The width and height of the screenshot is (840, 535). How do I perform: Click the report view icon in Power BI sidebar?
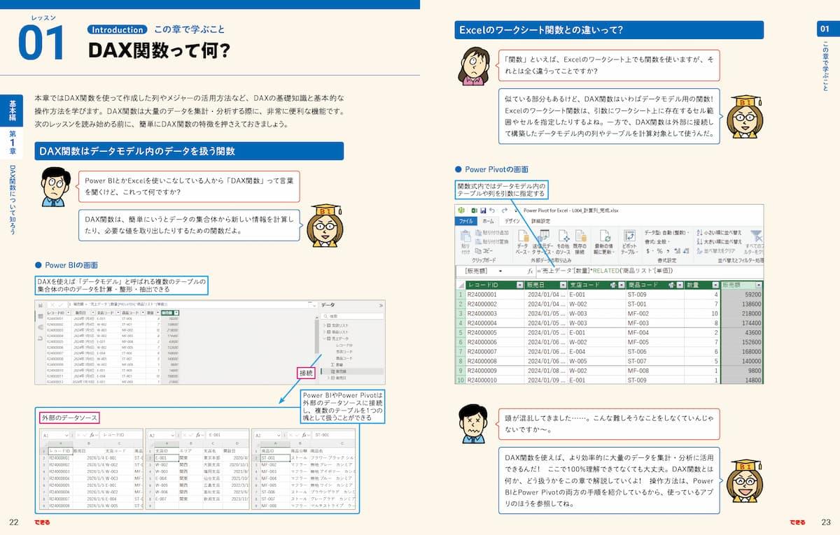[x=41, y=306]
